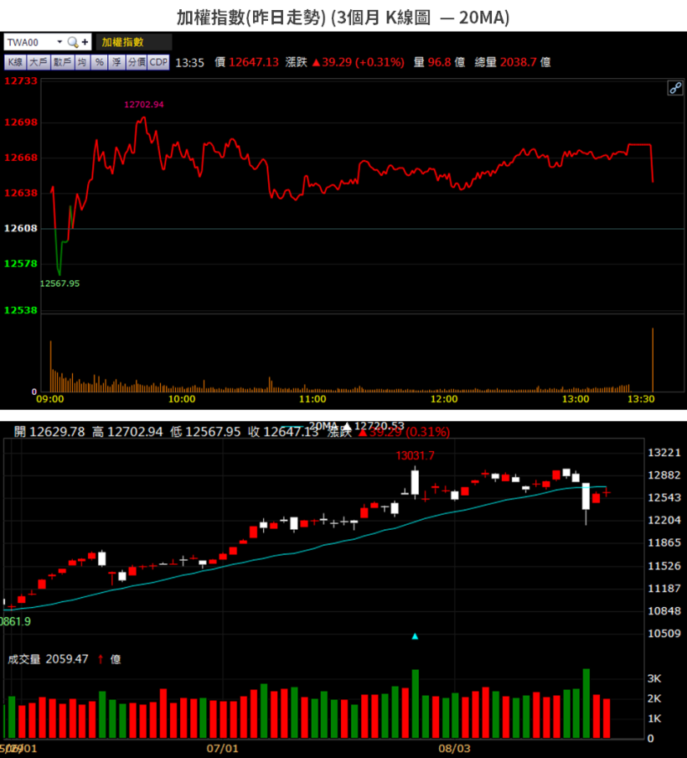
Task: Click the 12608 reference y-axis label
Action: click(21, 228)
